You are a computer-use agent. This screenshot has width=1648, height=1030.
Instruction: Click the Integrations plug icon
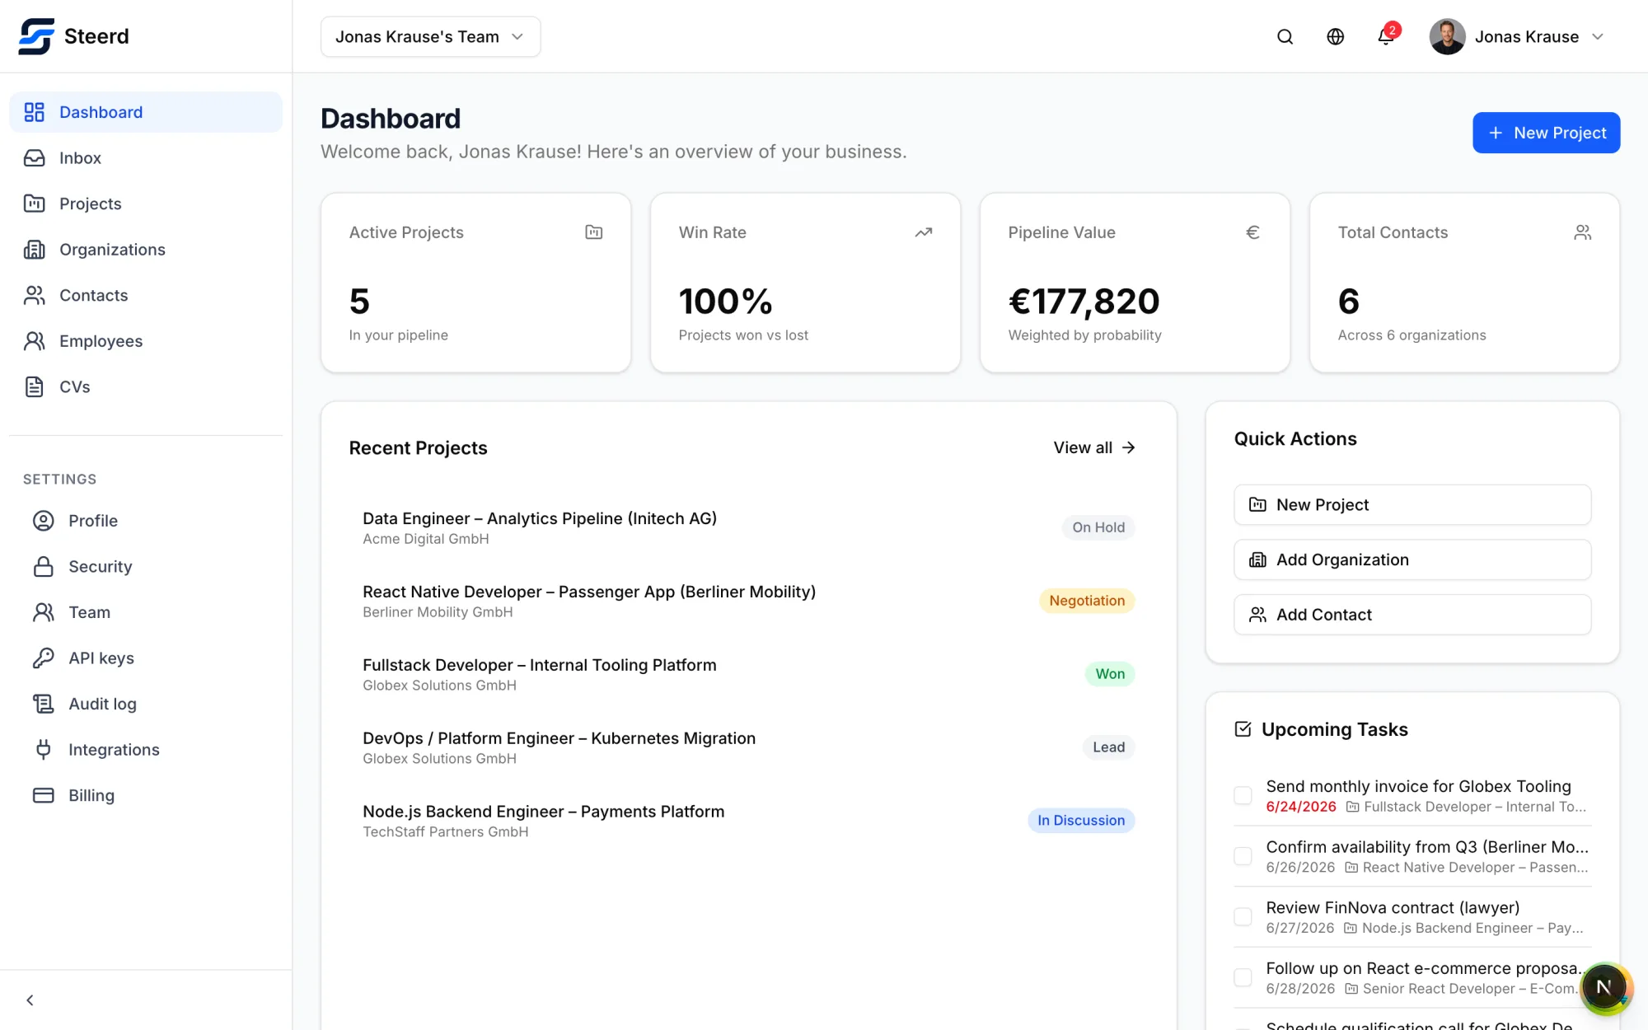pos(44,749)
